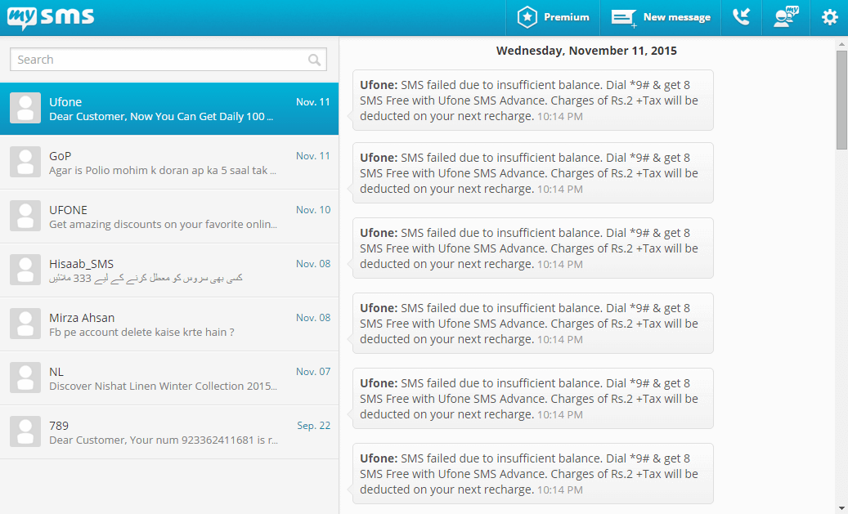
Task: Open the NL Nishat Linen conversation
Action: tap(169, 378)
